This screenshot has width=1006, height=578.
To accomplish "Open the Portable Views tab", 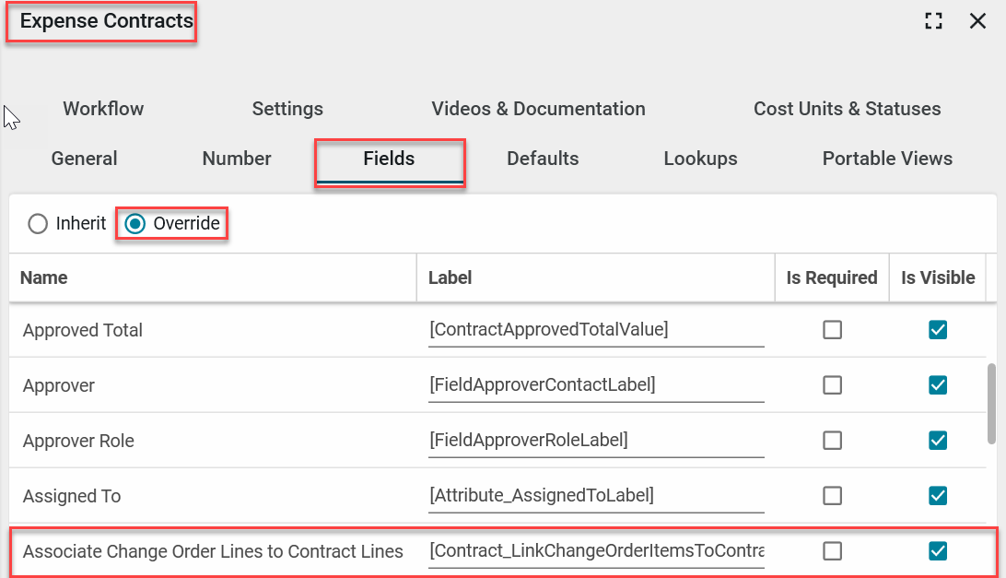I will pos(887,159).
